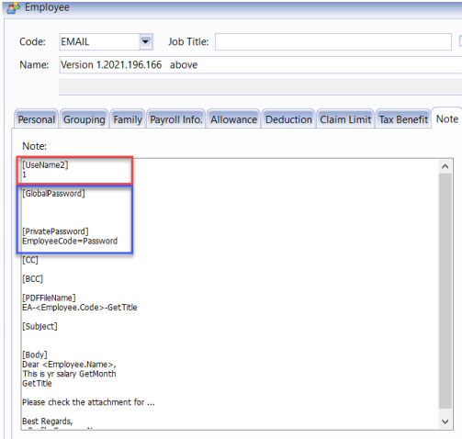The height and width of the screenshot is (439, 462).
Task: Click the [UseName2] line in note
Action: [x=45, y=165]
